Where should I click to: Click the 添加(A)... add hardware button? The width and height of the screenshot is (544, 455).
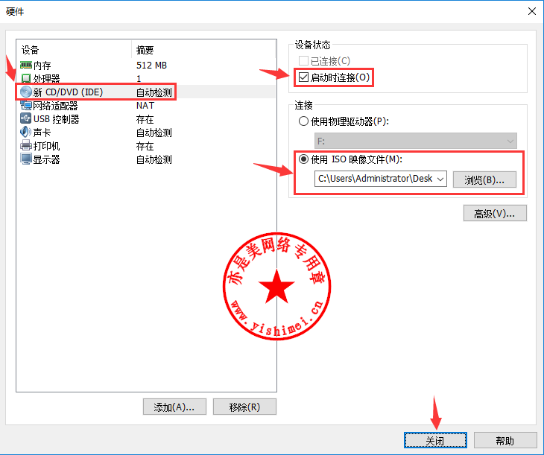click(174, 407)
